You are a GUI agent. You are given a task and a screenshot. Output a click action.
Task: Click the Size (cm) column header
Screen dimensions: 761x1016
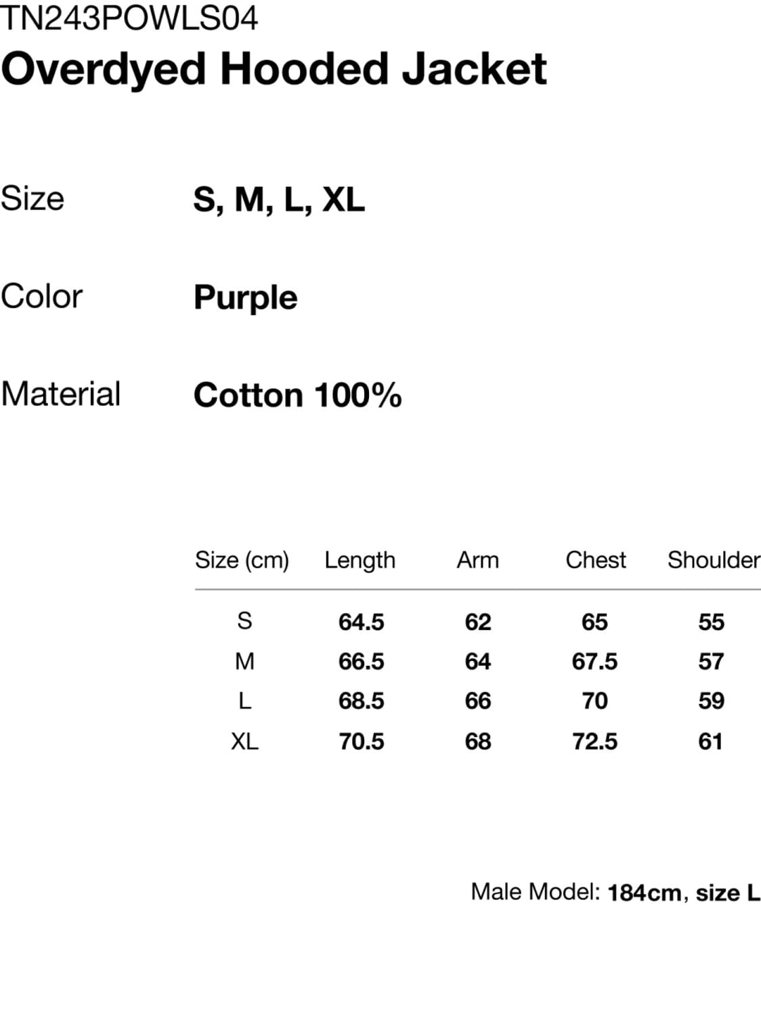click(242, 560)
